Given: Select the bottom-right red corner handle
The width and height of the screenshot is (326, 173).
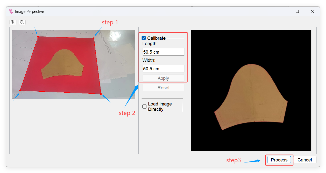Looking at the screenshot, I should [x=101, y=94].
